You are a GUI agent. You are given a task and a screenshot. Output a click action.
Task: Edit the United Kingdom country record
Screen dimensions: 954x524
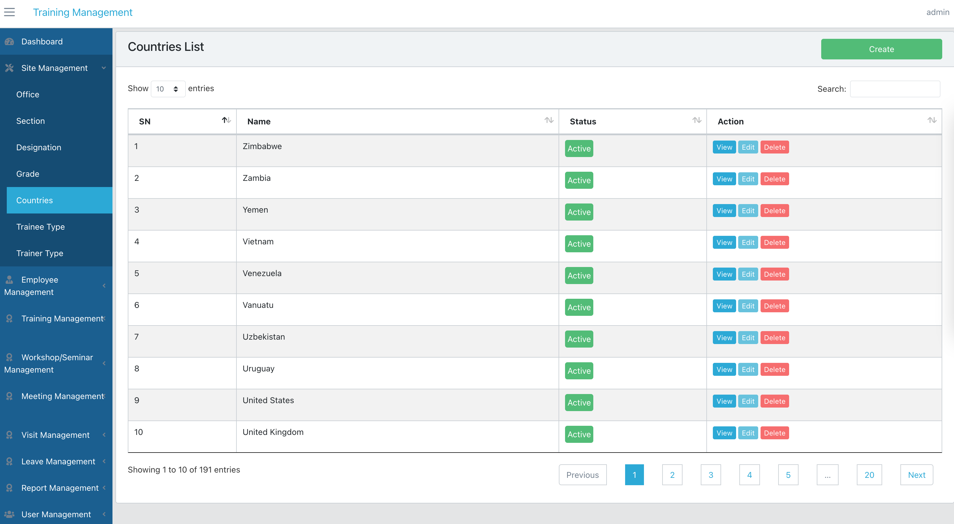click(748, 433)
